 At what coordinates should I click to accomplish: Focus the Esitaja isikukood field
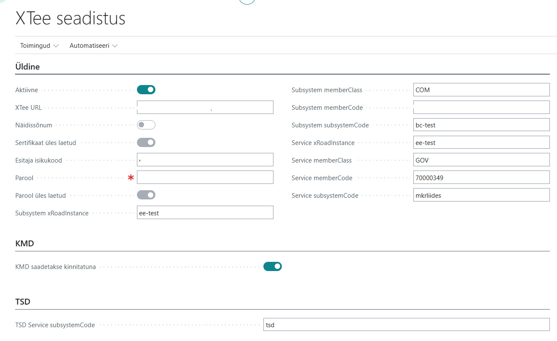tap(205, 160)
